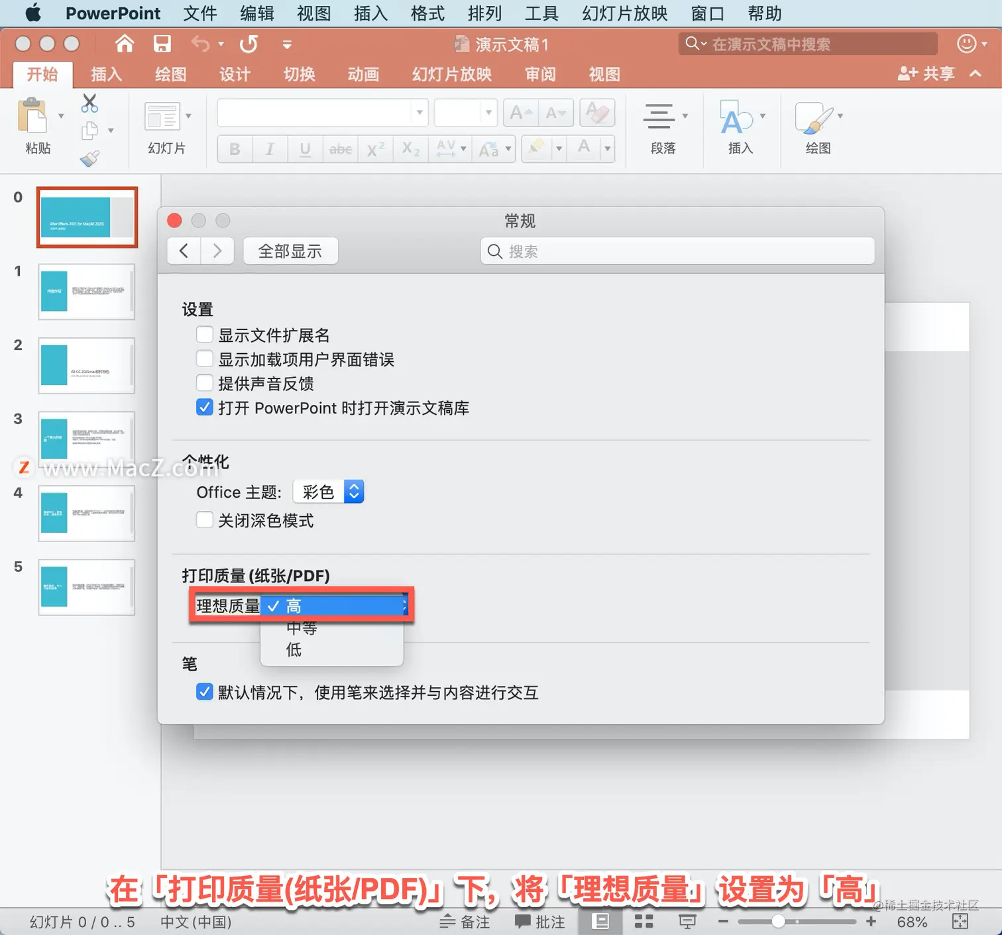Viewport: 1002px width, 935px height.
Task: Enable 显示加载项用户界面错误 checkbox
Action: 205,359
